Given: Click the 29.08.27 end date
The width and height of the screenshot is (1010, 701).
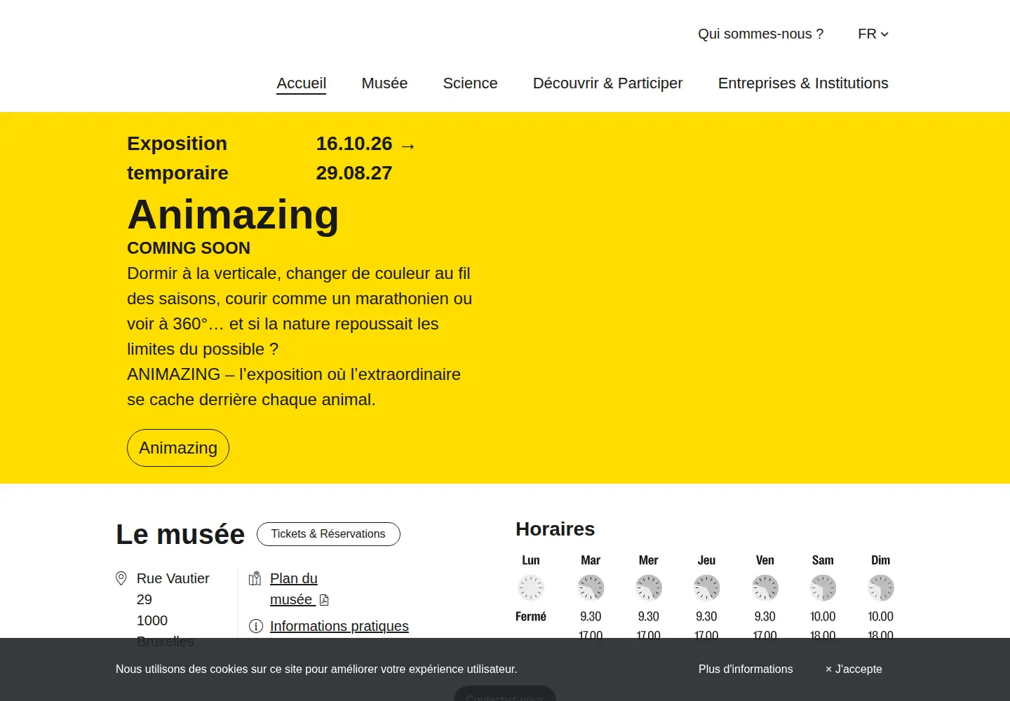Looking at the screenshot, I should coord(354,173).
